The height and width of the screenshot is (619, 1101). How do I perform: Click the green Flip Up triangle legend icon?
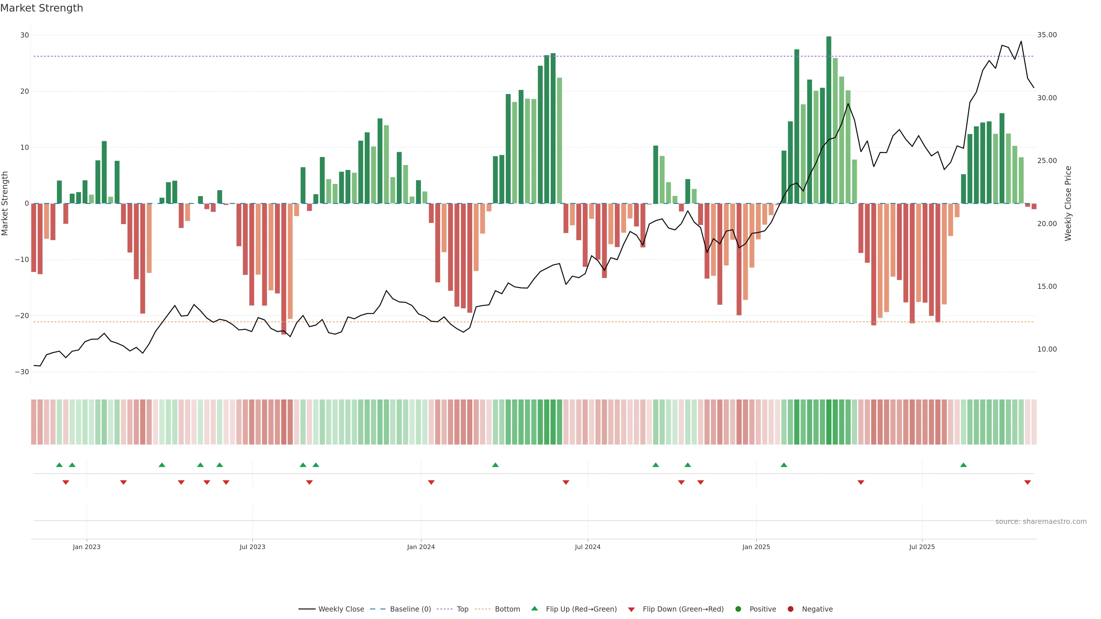point(534,608)
